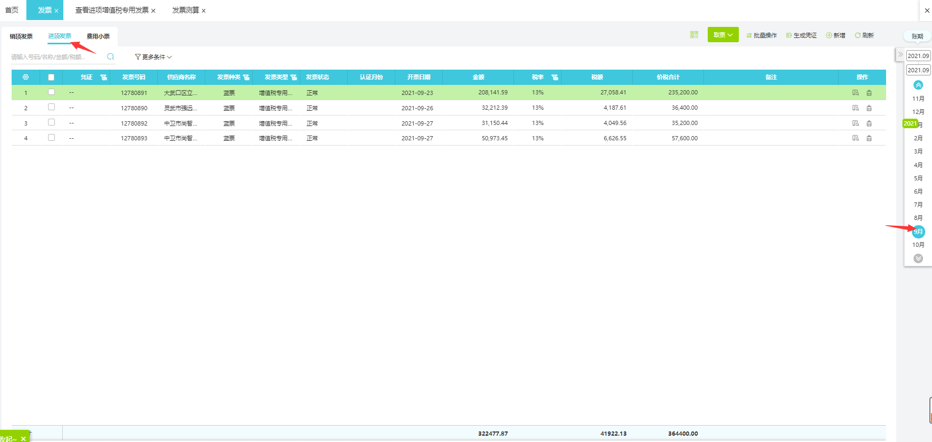This screenshot has width=932, height=442.
Task: Click 批量操作 button
Action: click(x=762, y=35)
